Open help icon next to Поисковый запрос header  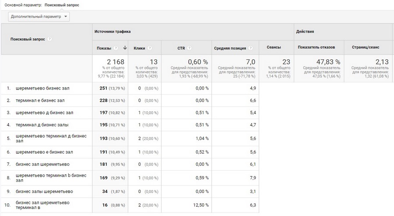click(x=49, y=39)
